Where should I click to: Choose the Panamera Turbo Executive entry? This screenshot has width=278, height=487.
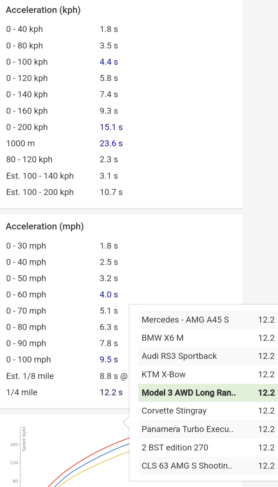point(187,429)
